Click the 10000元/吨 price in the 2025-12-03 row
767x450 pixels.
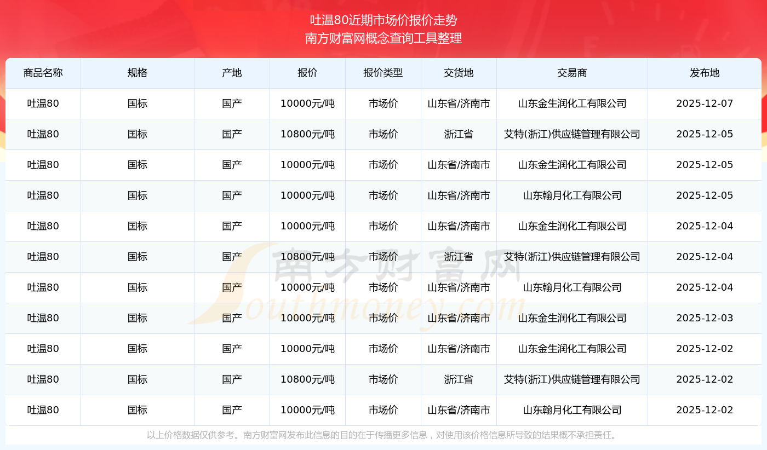[307, 318]
